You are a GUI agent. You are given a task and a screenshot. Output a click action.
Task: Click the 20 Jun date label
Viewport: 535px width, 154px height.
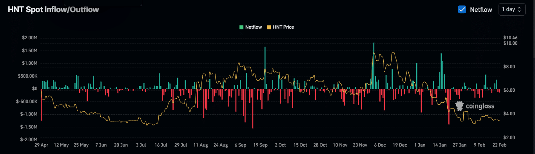click(x=121, y=145)
